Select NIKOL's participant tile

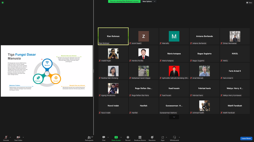pyautogui.click(x=235, y=54)
